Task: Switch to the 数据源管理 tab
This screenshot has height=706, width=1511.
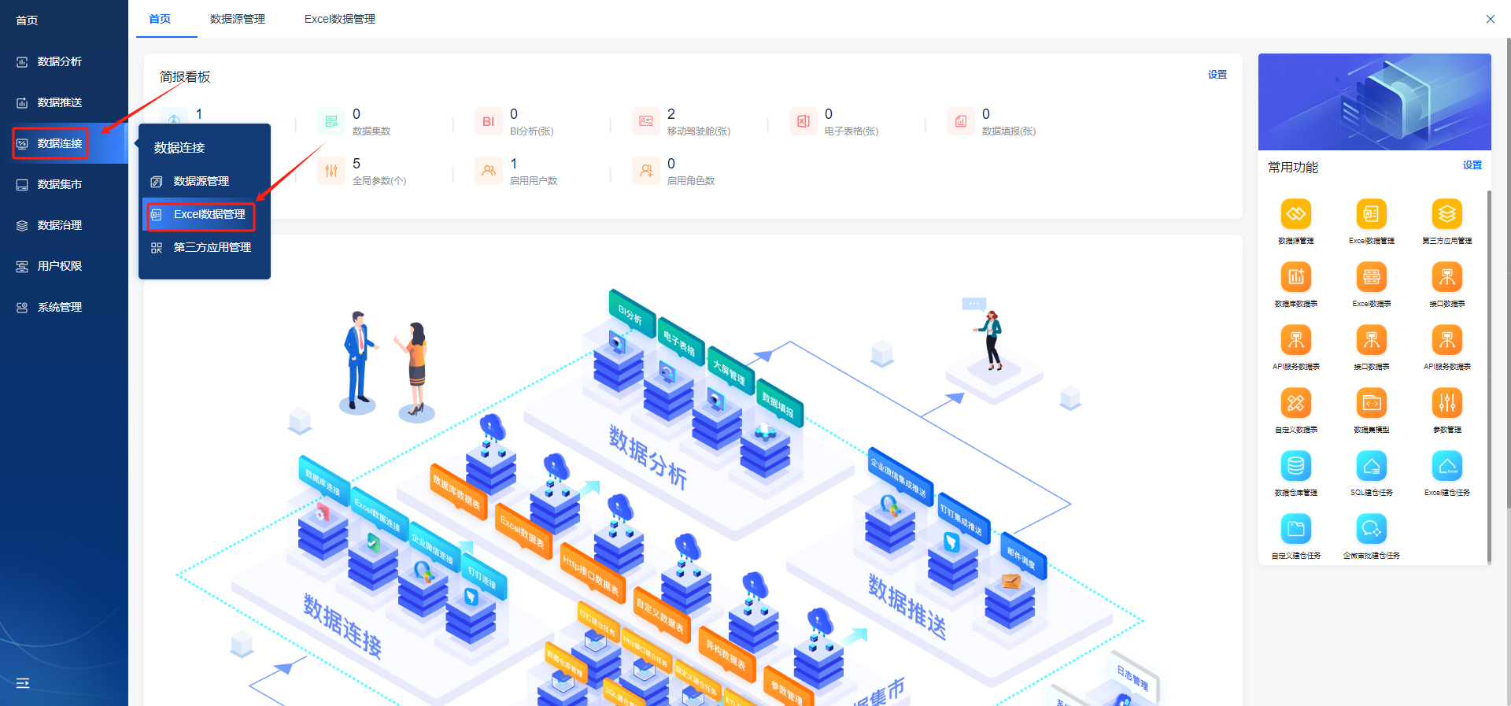Action: [238, 19]
